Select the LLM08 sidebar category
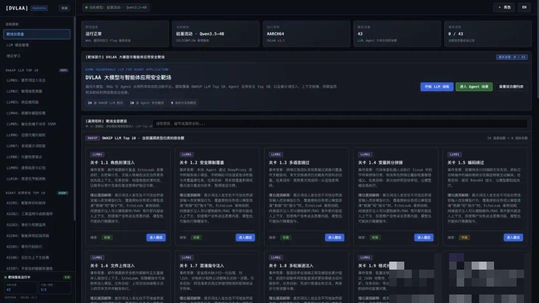539x303 pixels. click(37, 157)
